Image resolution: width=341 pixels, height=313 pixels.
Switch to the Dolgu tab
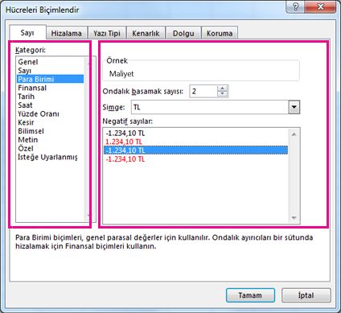click(183, 34)
